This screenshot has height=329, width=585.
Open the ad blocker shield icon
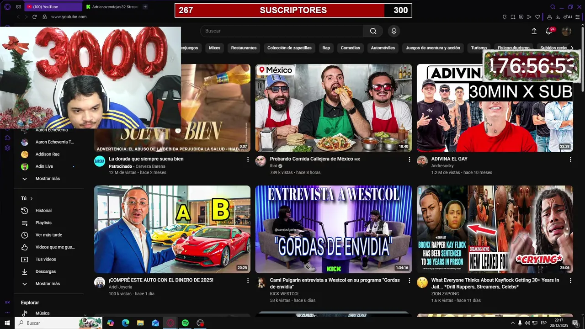point(521,17)
